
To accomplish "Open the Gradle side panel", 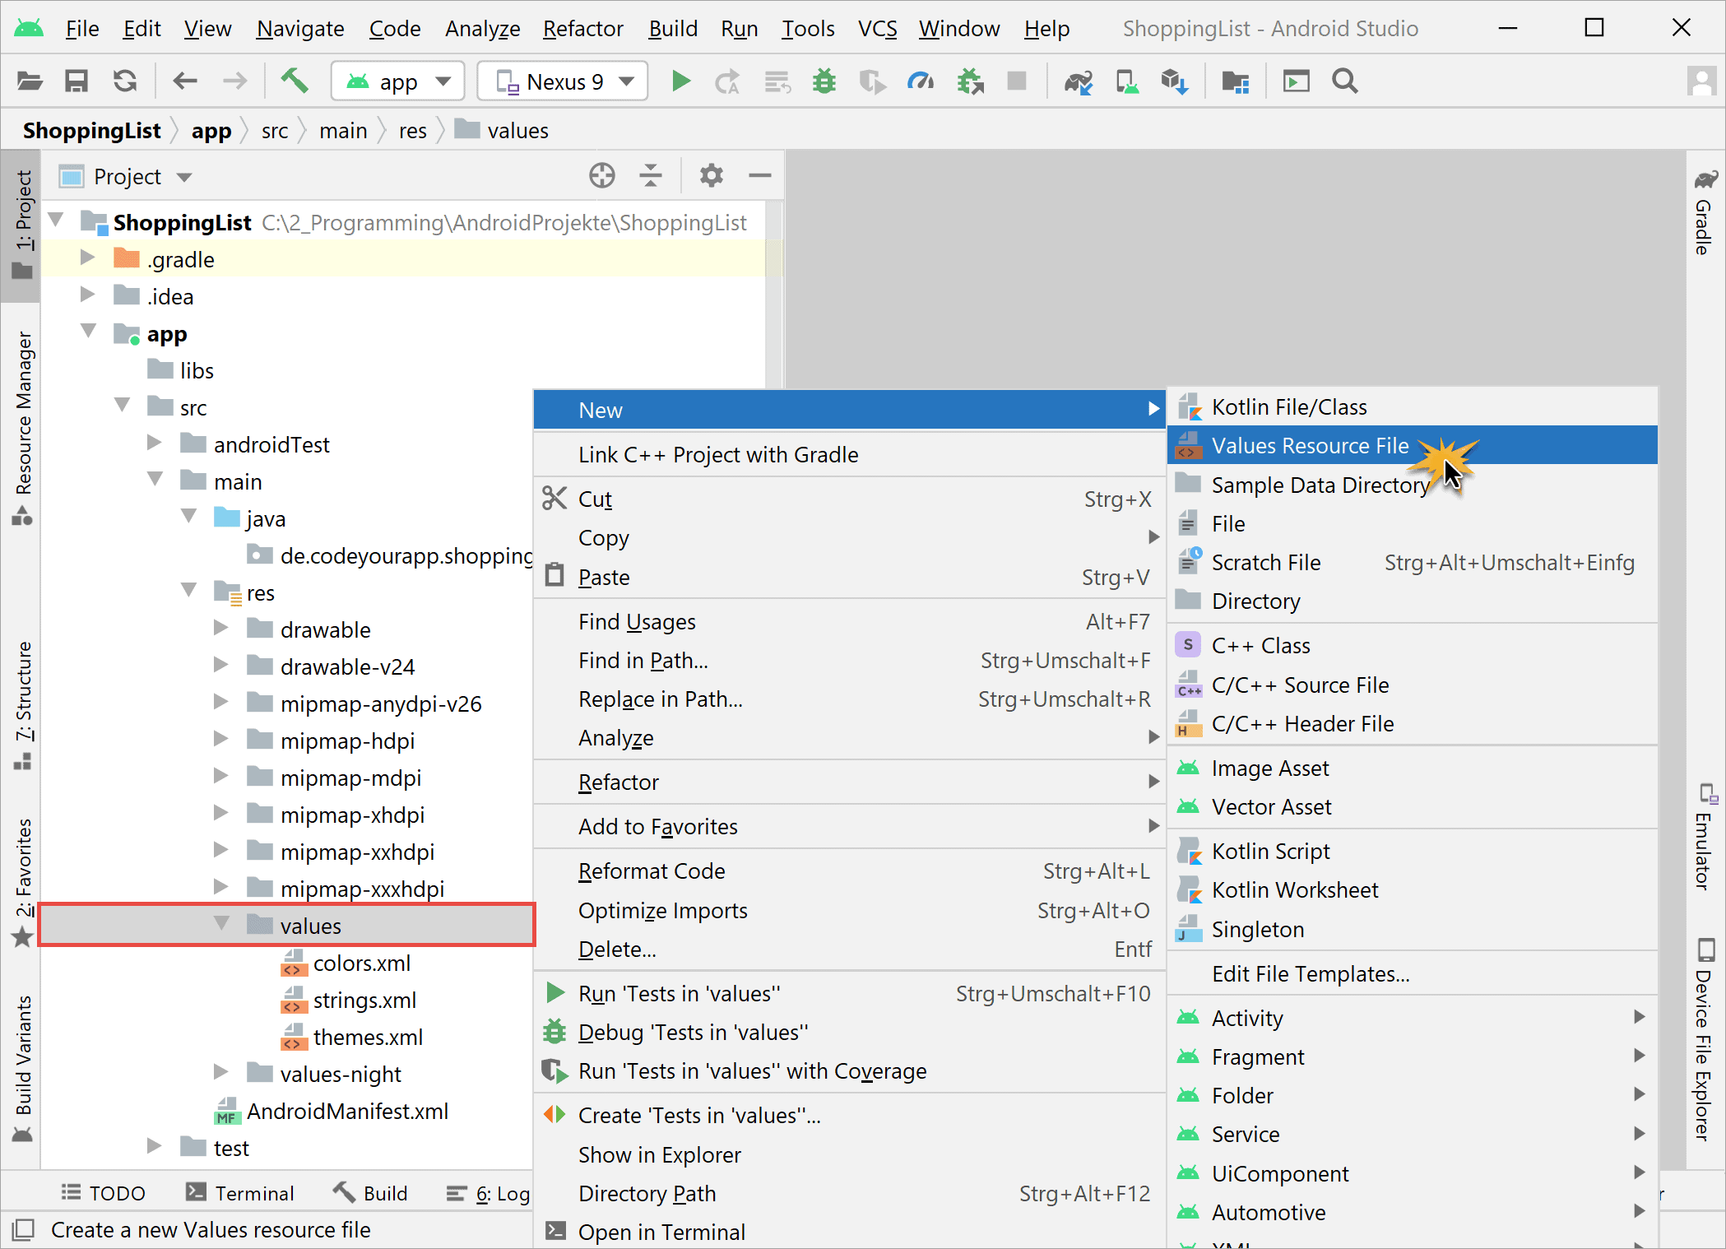I will click(1705, 212).
